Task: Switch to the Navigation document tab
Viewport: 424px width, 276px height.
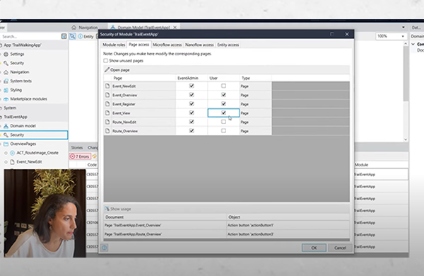Action: (x=85, y=28)
